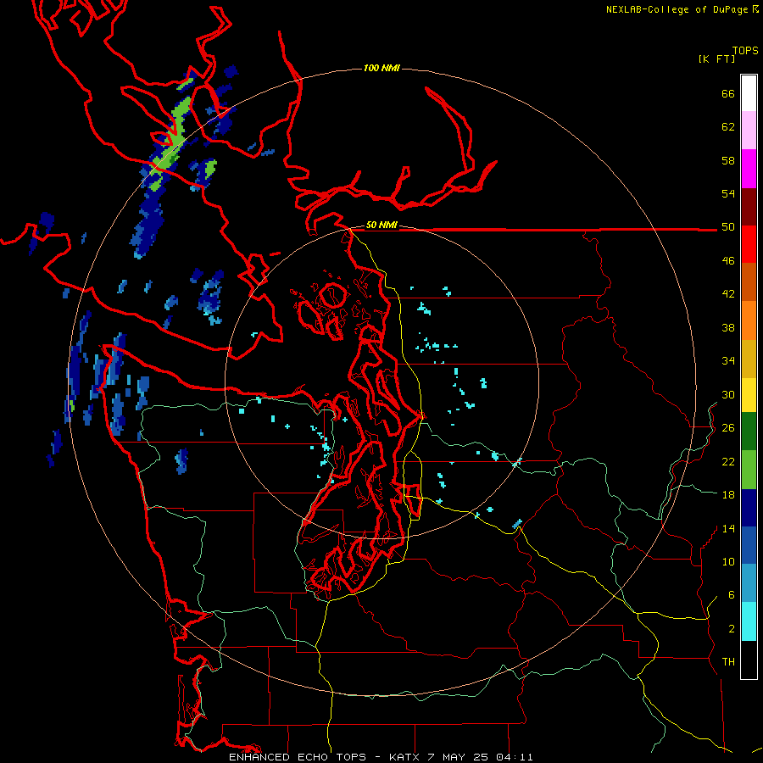The height and width of the screenshot is (763, 763).
Task: Select the gold 38 kft swatch
Action: click(x=749, y=359)
